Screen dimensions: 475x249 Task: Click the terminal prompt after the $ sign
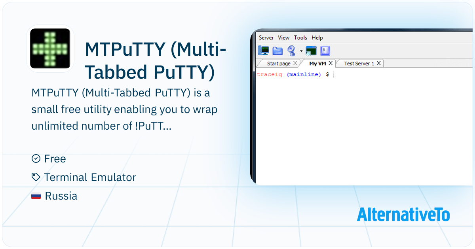(x=333, y=74)
